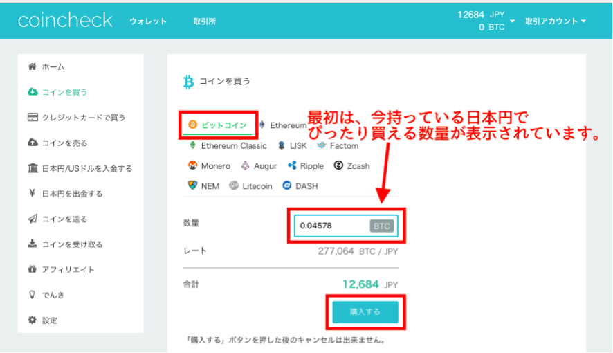Click the 12684 JPY balance in header
The width and height of the screenshot is (613, 353).
(481, 15)
